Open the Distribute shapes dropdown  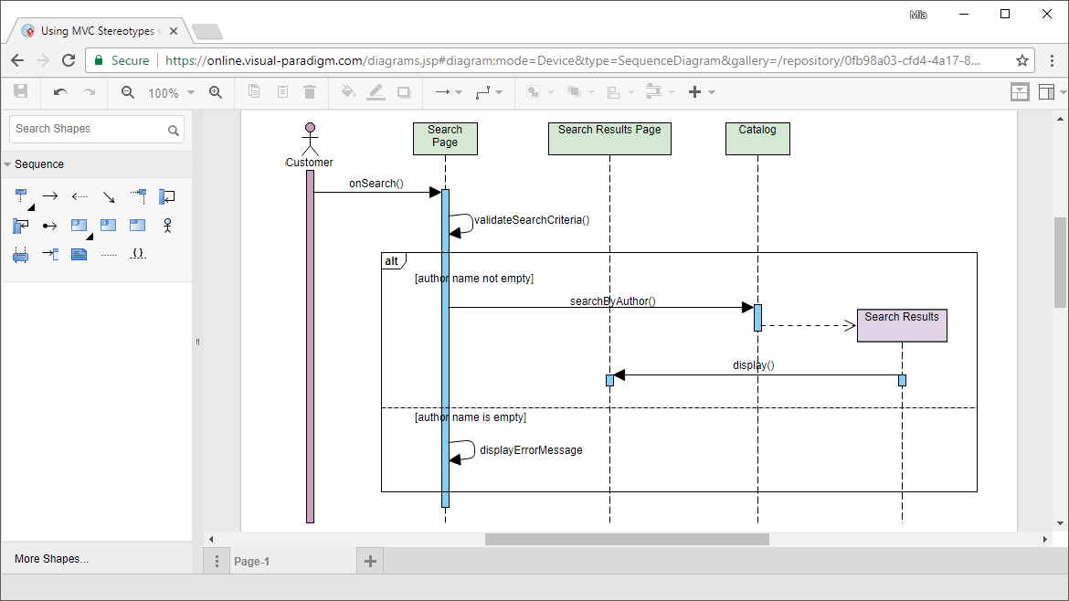coord(660,91)
